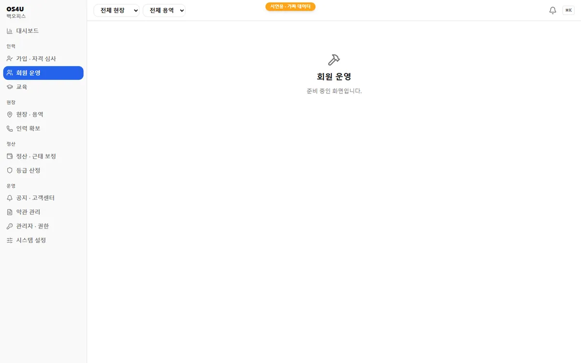
Task: Click the 시스템 설정 sliders icon
Action: pyautogui.click(x=10, y=240)
